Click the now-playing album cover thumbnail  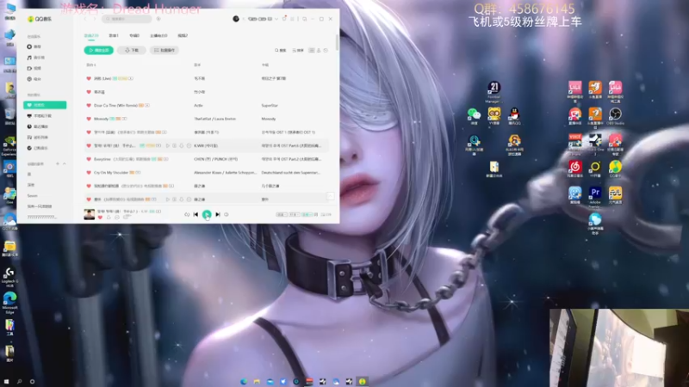[90, 214]
